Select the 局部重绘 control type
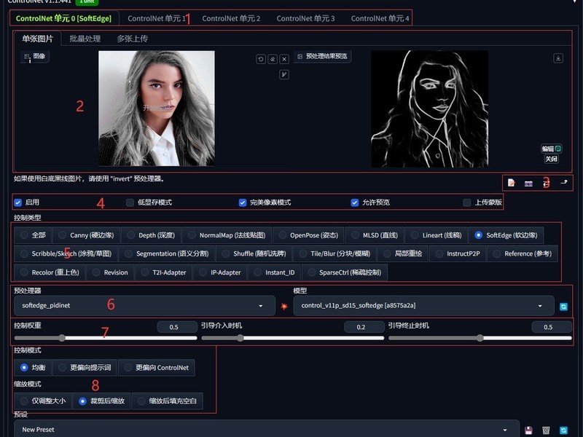The image size is (583, 437). point(403,253)
